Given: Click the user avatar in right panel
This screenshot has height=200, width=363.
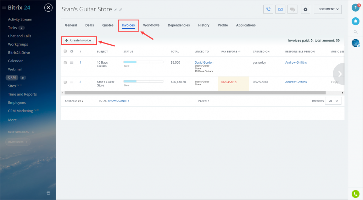Looking at the screenshot, I should coord(355,43).
